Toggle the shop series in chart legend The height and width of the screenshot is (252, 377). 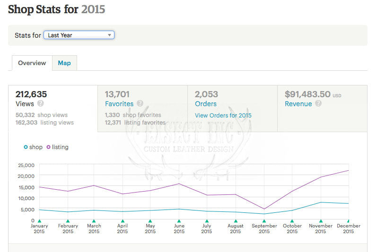pyautogui.click(x=33, y=147)
